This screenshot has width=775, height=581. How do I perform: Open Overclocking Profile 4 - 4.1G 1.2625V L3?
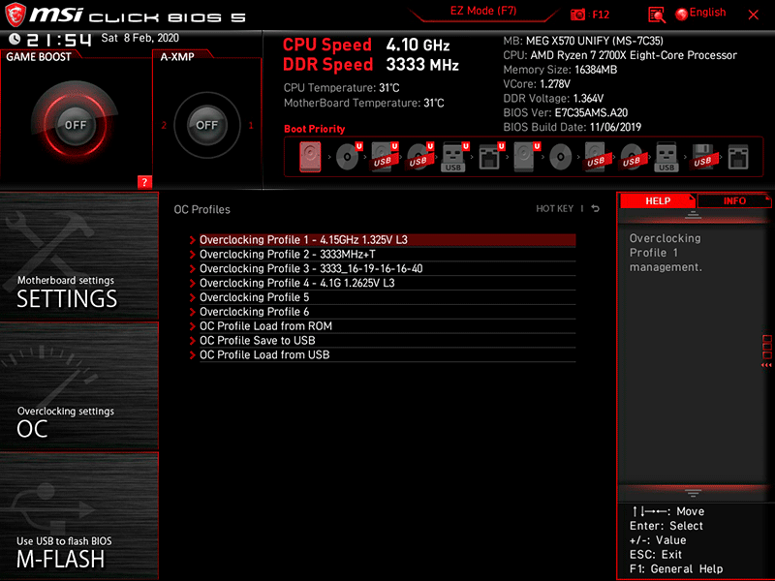click(x=387, y=283)
